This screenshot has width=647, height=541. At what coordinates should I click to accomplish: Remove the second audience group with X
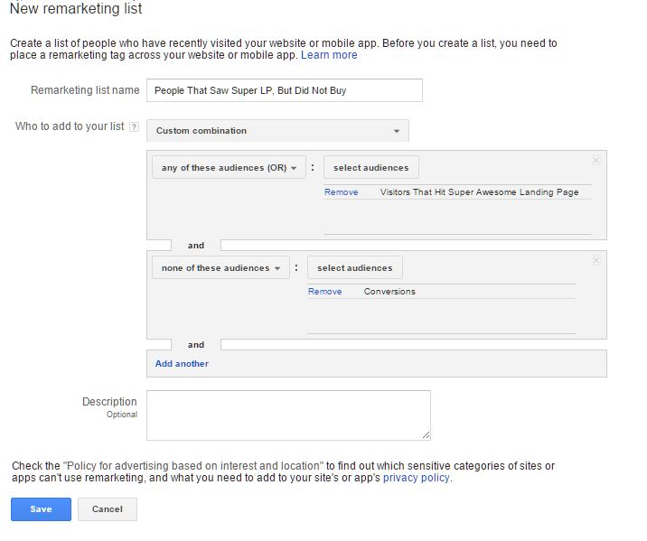pos(595,261)
